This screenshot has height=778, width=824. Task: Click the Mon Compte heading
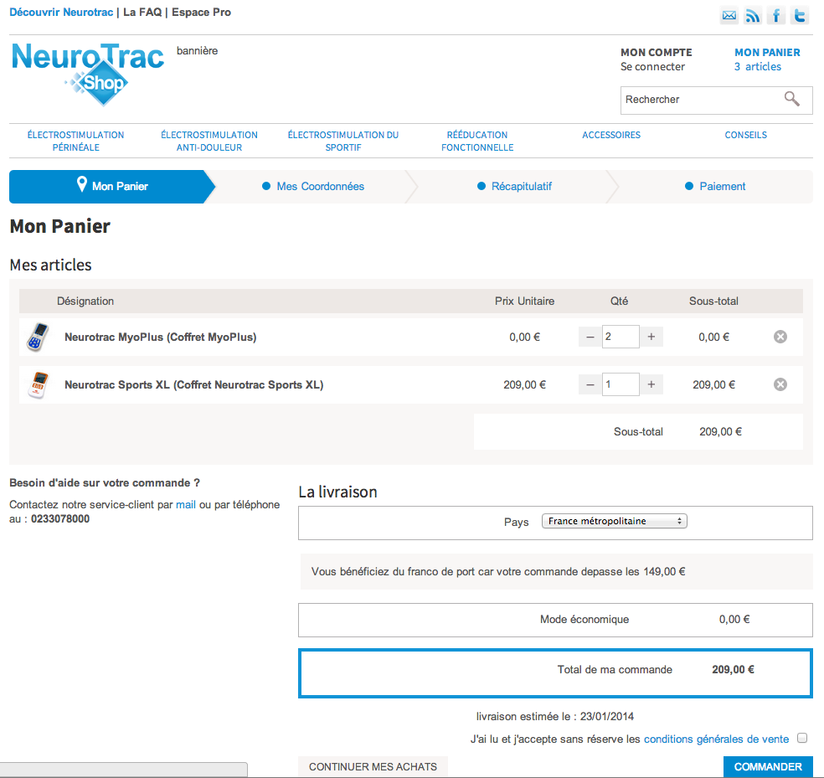pyautogui.click(x=657, y=53)
